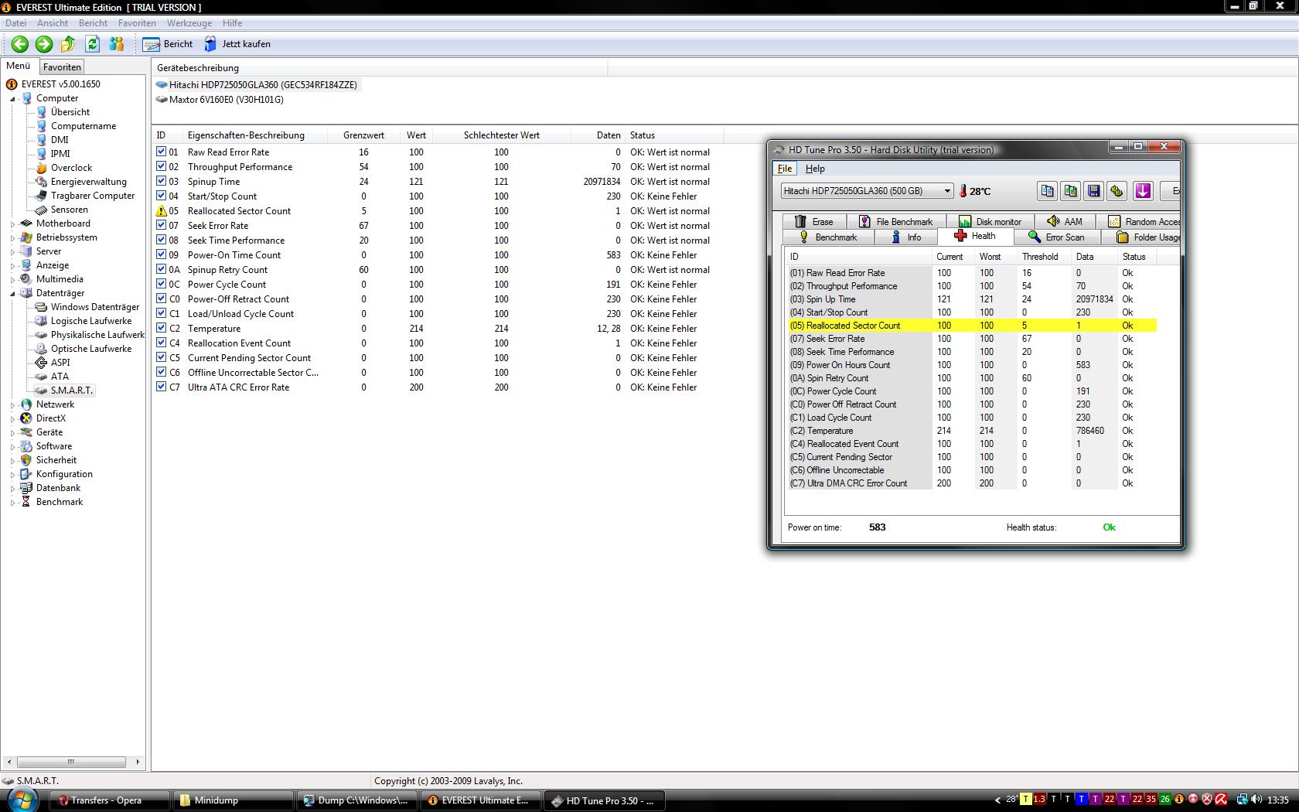This screenshot has width=1299, height=812.
Task: Select the ATA item under Datenträger
Action: tap(60, 377)
